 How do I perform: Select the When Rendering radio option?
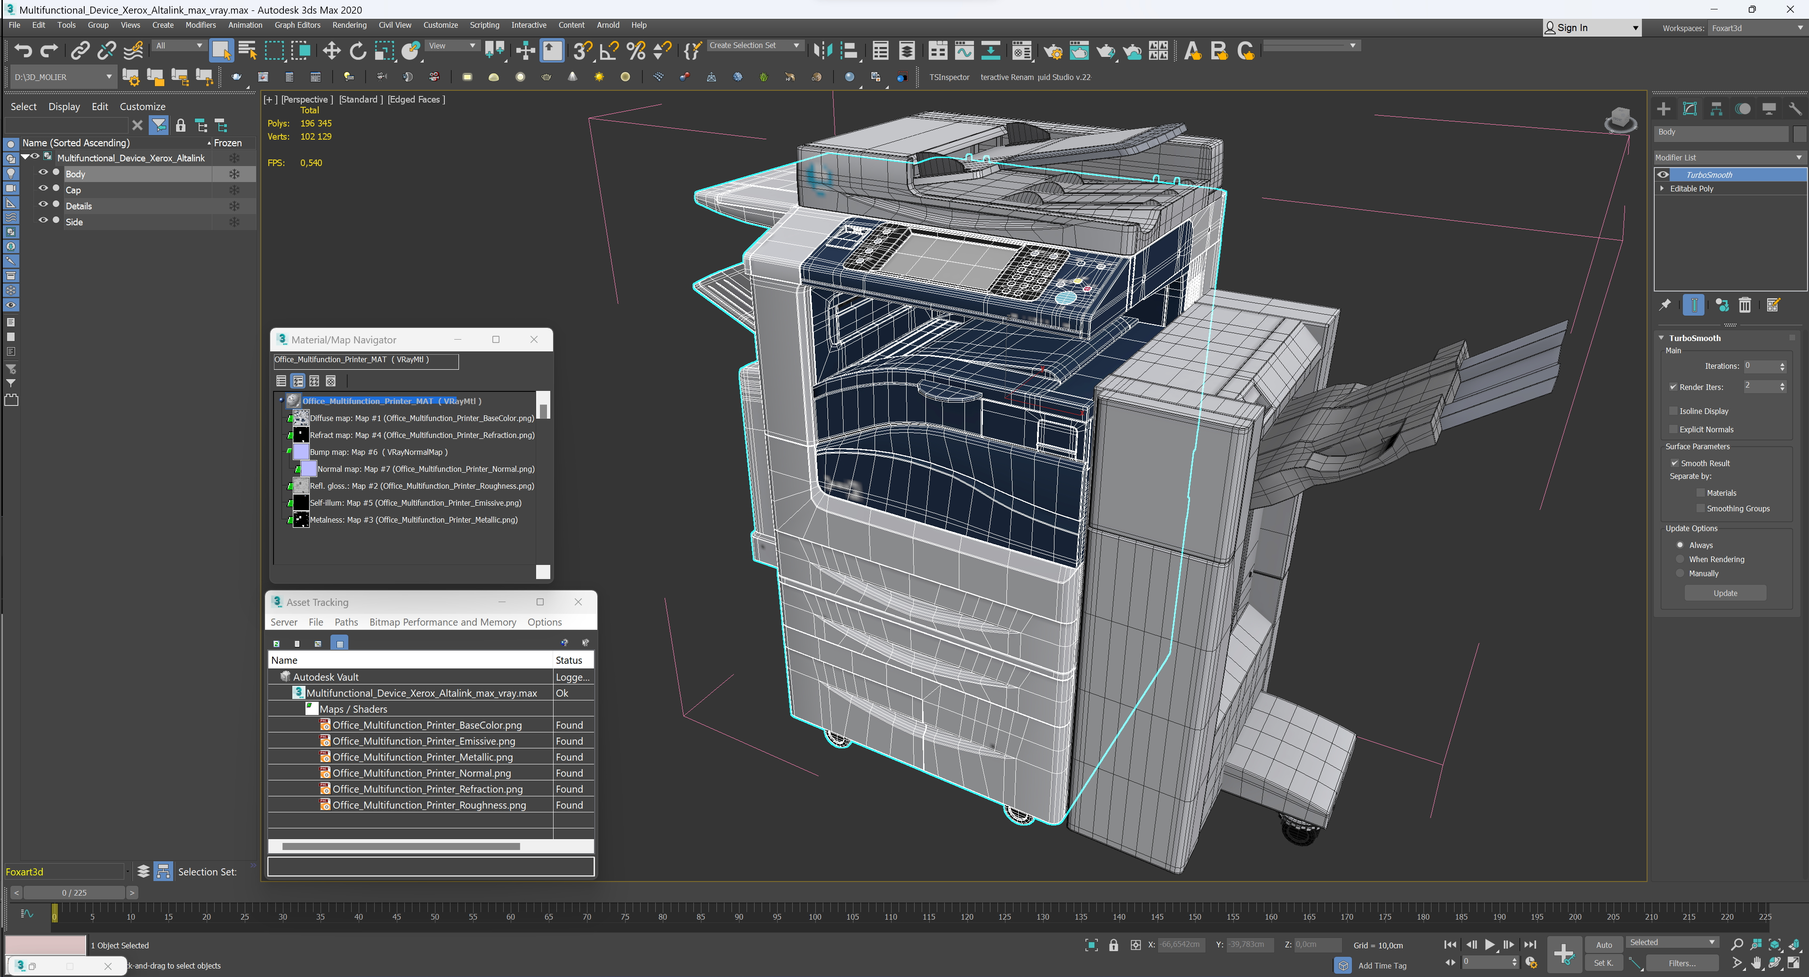coord(1680,559)
